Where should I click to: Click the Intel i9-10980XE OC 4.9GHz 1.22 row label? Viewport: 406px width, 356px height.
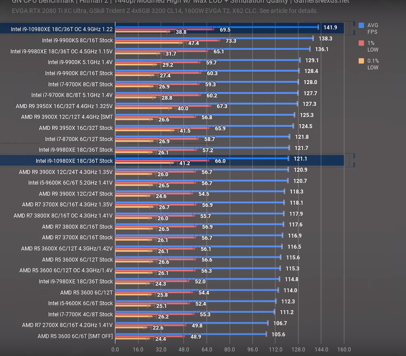(x=62, y=29)
